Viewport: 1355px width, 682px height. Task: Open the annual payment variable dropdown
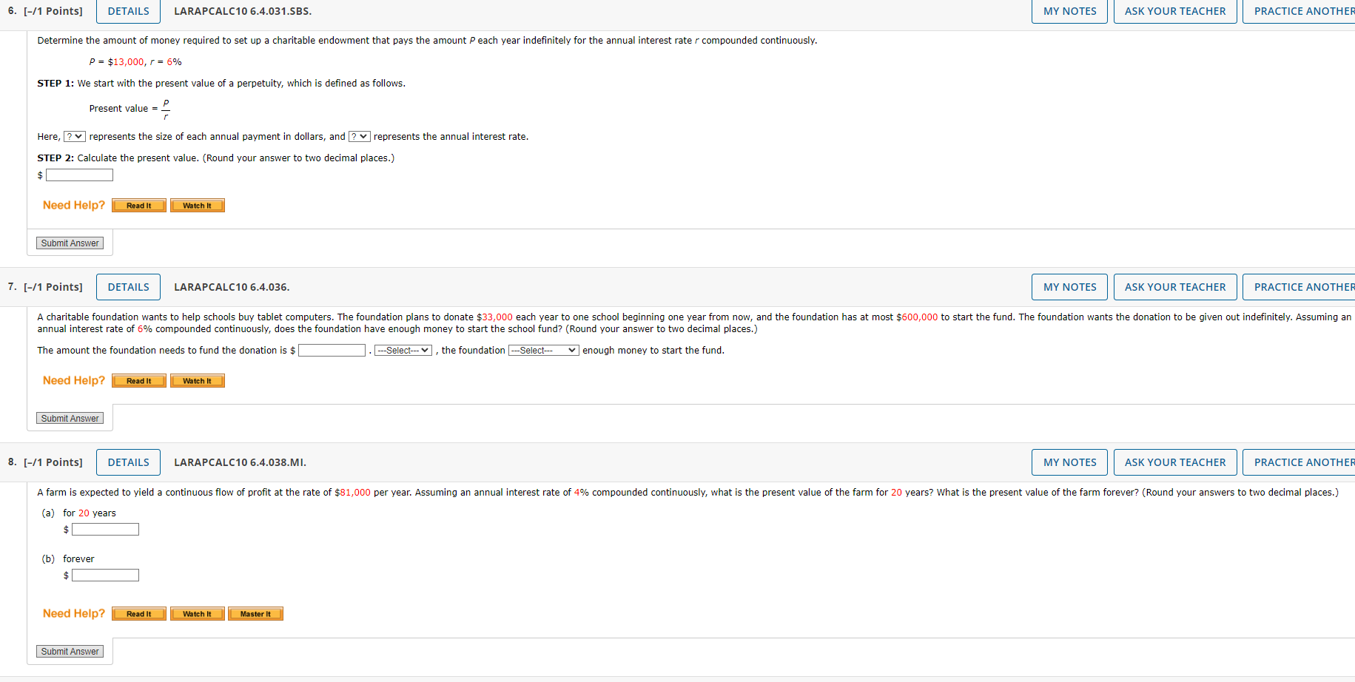pos(74,136)
